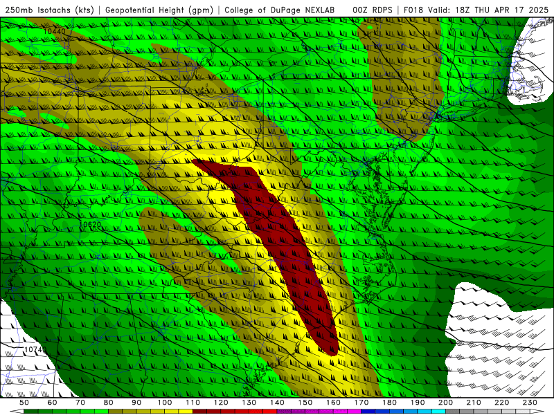Click the 110 value on the color scale
Screen dimensions: 554x415
coord(193,403)
